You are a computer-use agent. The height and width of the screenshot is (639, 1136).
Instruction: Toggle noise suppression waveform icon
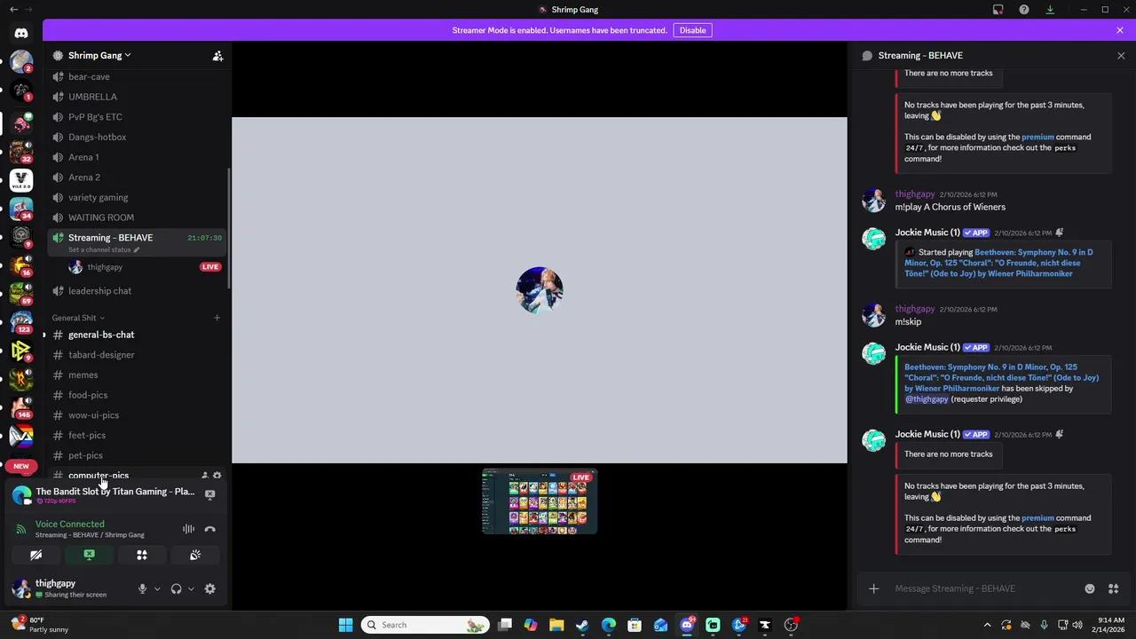188,529
